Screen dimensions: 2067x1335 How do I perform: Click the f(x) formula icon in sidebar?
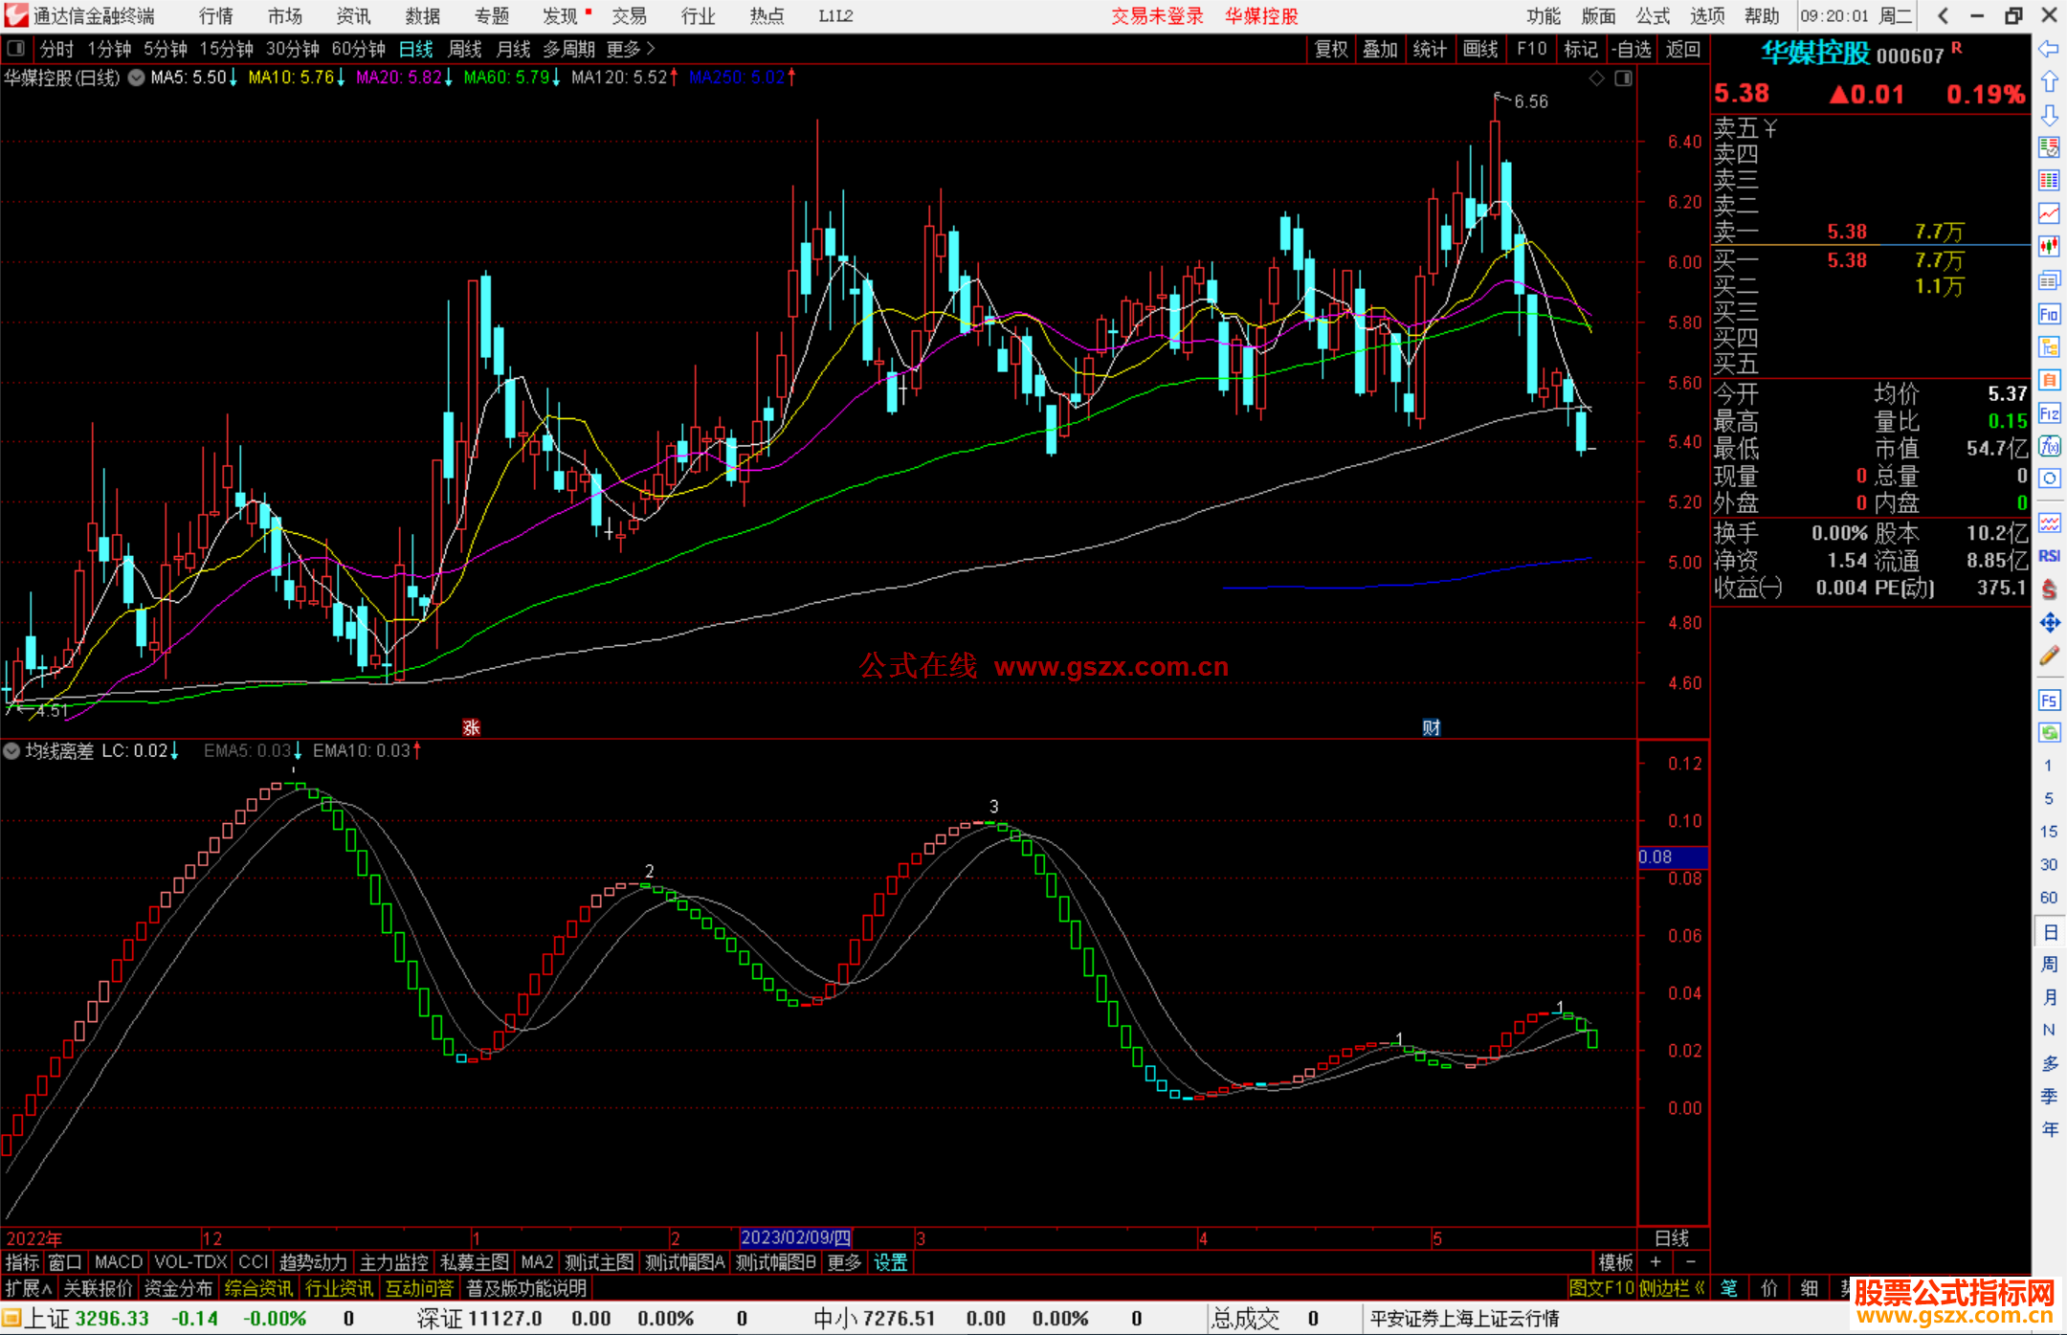tap(2049, 446)
